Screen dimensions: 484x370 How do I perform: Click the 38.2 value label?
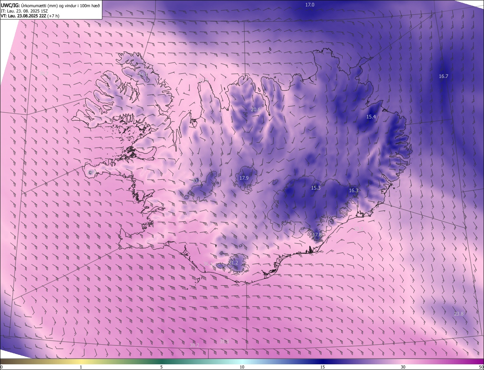tap(194, 345)
